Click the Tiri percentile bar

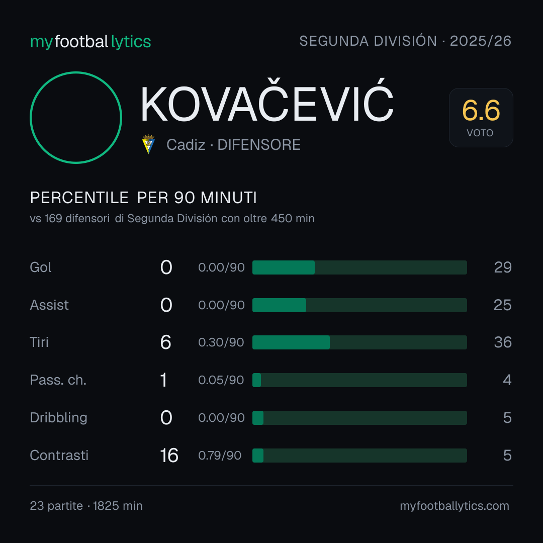click(359, 342)
